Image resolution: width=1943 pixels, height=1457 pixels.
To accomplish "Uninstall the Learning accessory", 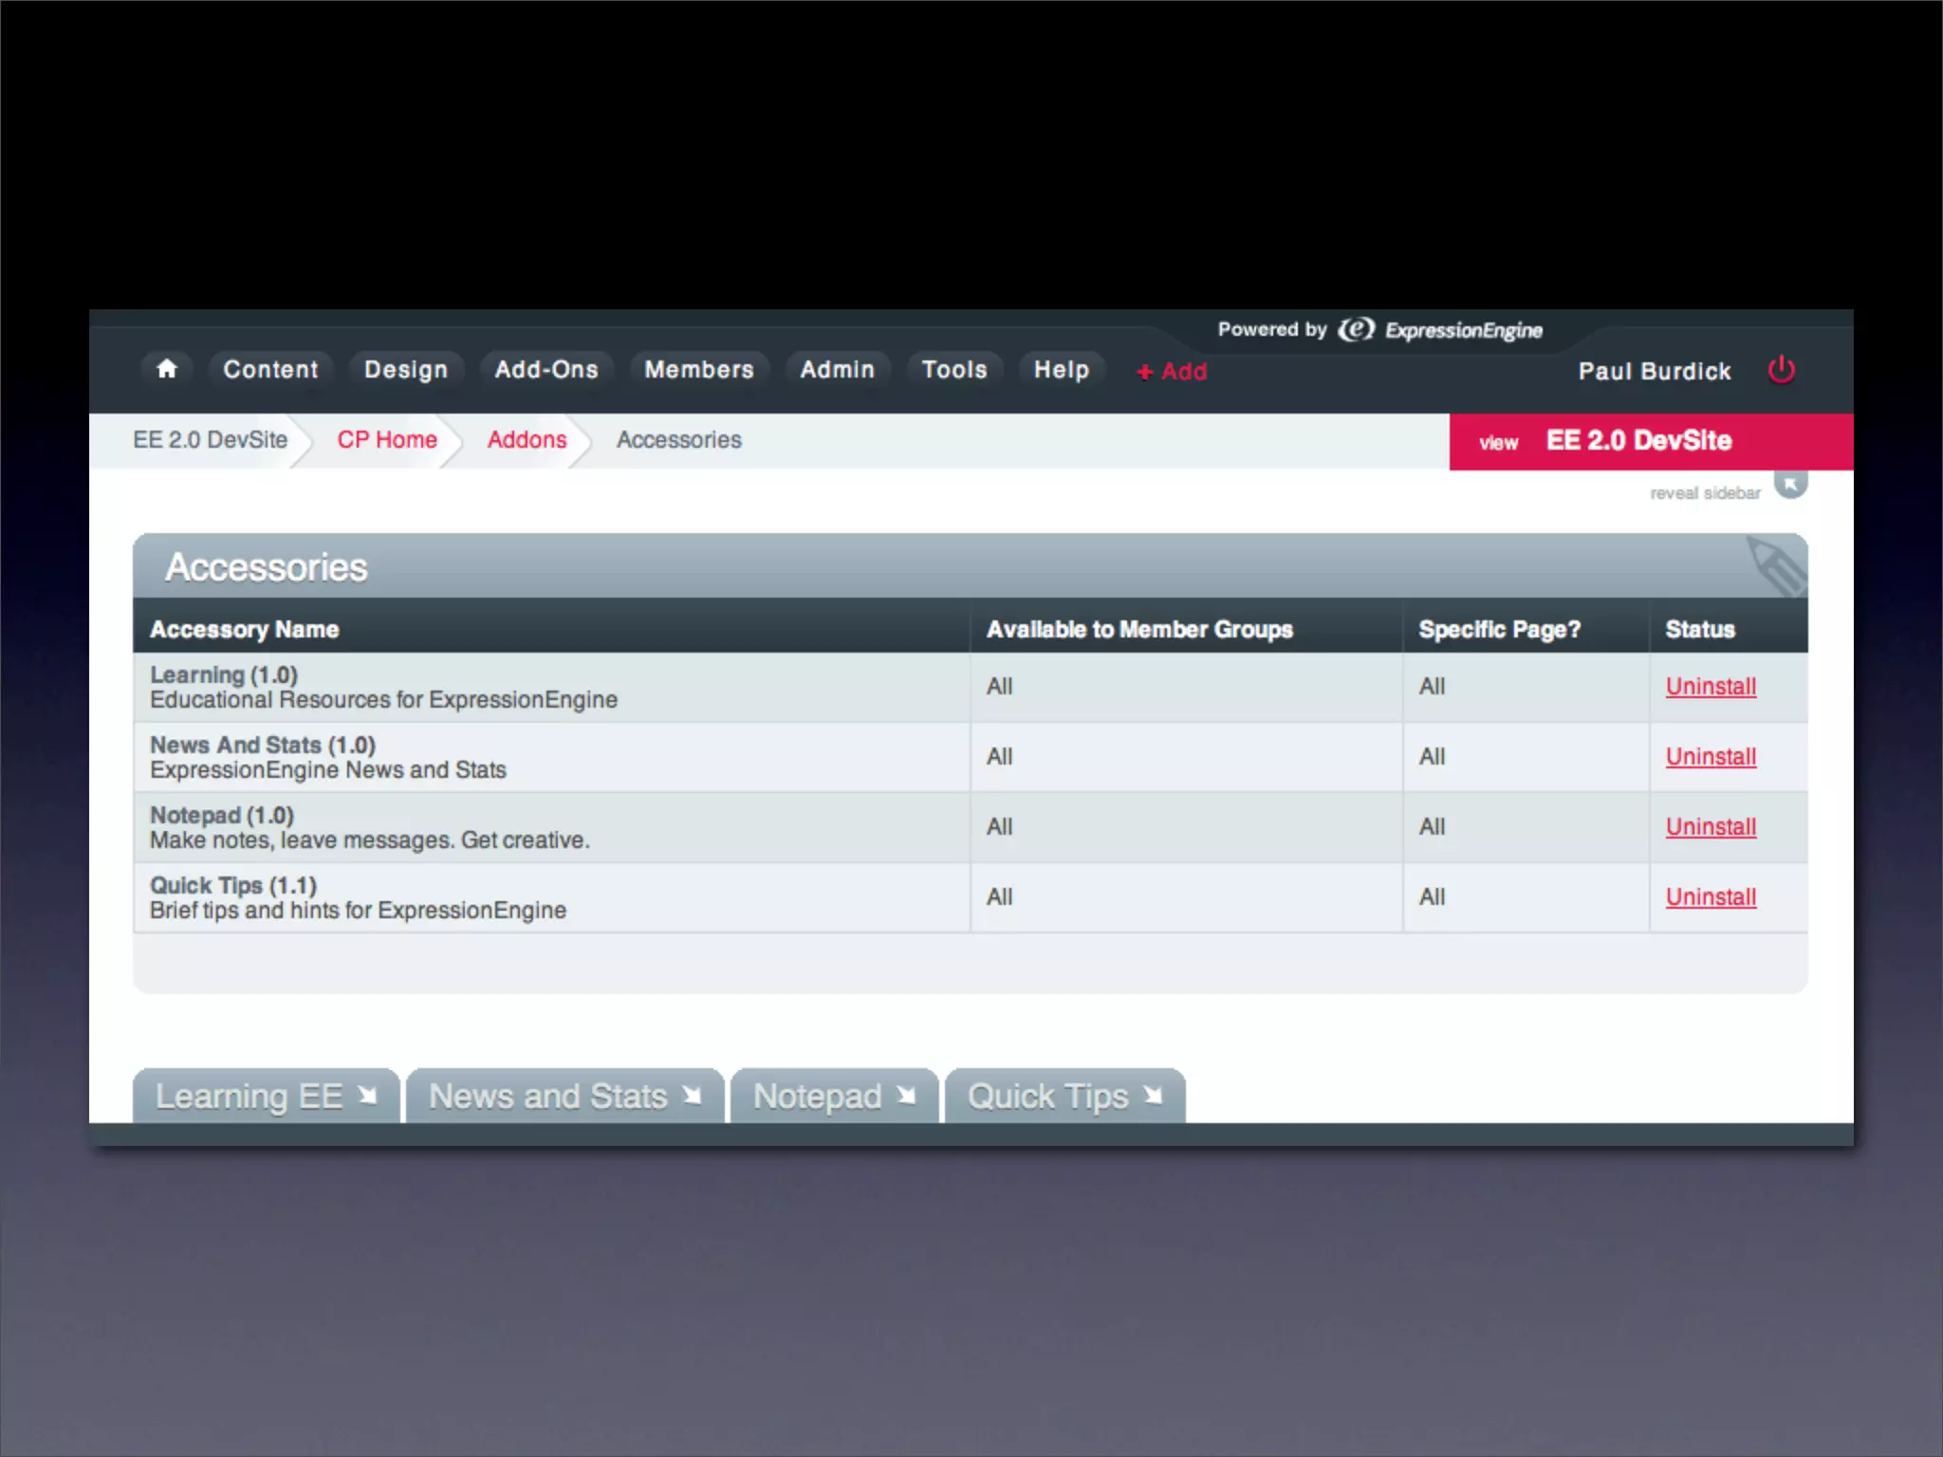I will 1711,687.
